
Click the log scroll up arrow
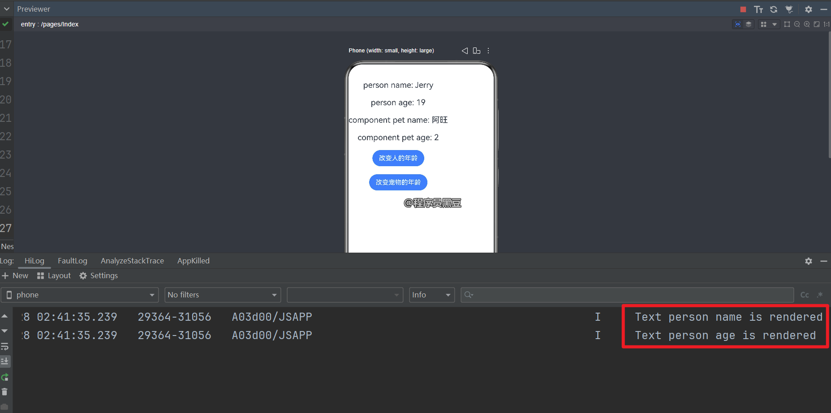[5, 316]
